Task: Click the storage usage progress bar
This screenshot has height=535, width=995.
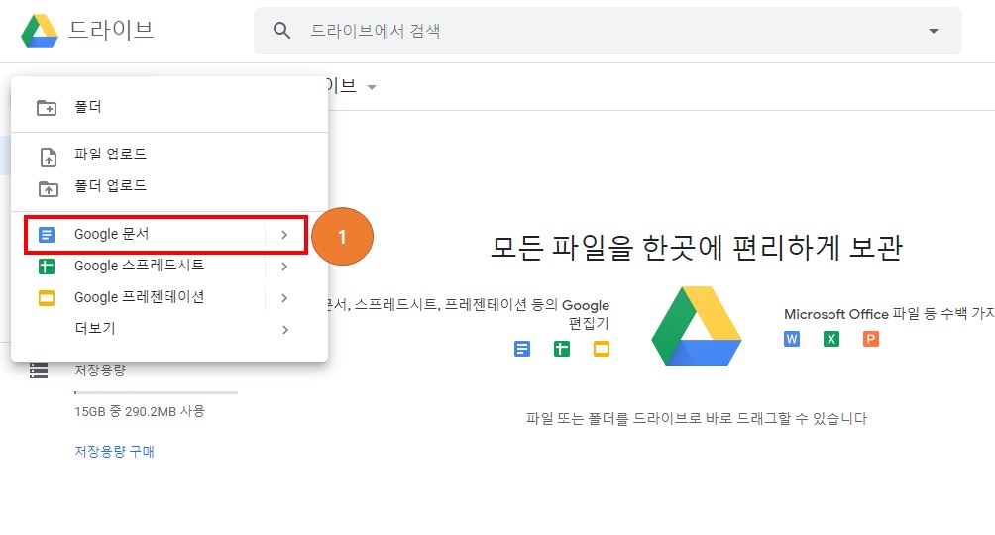Action: (x=157, y=393)
